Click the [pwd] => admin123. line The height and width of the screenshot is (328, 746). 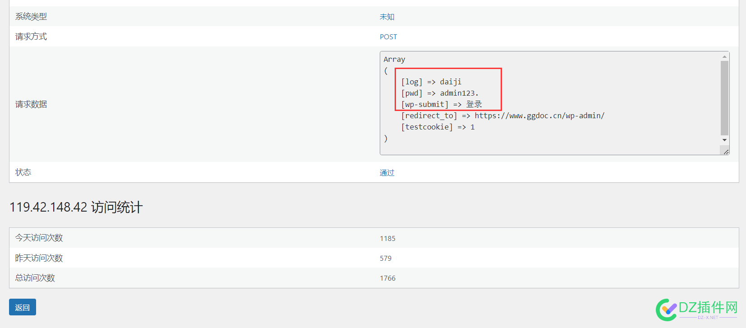tap(440, 93)
